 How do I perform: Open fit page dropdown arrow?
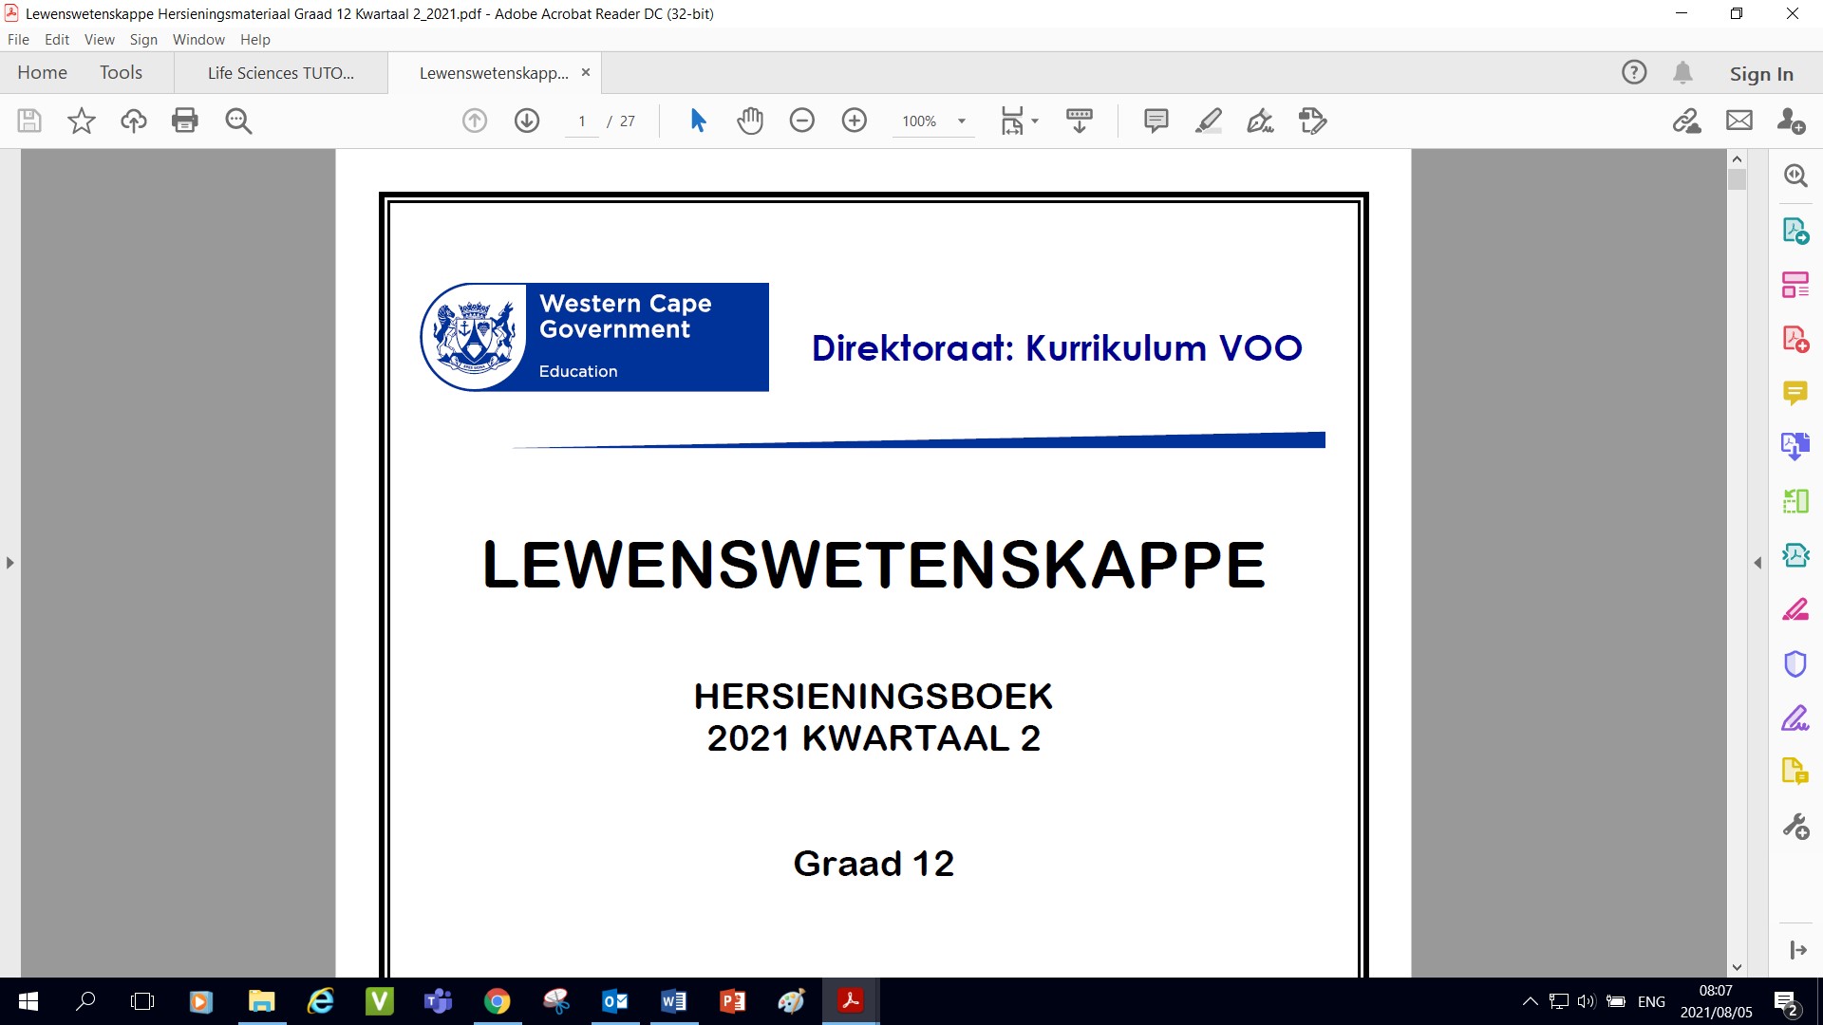1035,121
